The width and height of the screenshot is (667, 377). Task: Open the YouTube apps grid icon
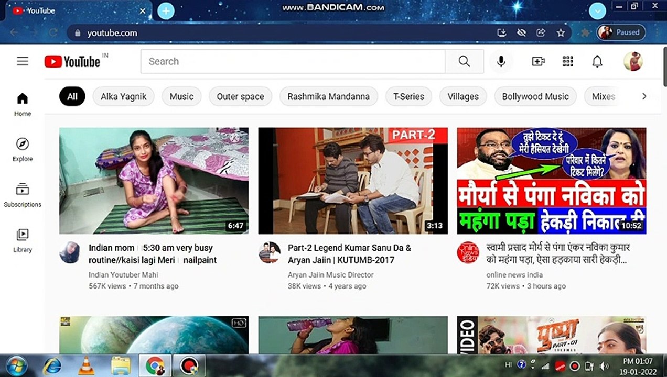click(x=568, y=61)
